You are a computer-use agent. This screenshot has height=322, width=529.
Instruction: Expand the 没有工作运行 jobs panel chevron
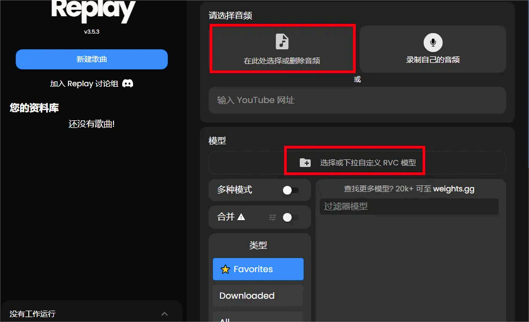point(165,314)
